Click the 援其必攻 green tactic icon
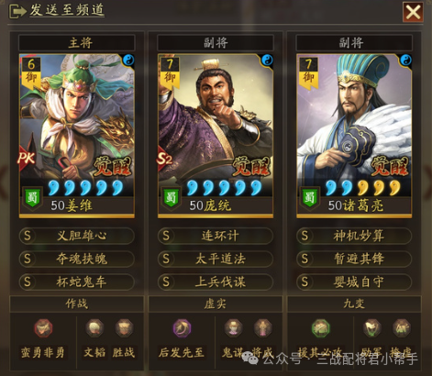This screenshot has width=432, height=376. pyautogui.click(x=321, y=328)
